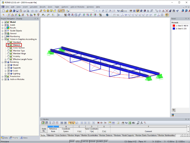Select the Standard color radio button

coord(8,42)
